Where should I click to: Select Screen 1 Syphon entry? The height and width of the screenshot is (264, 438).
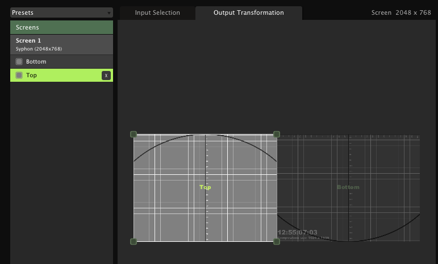point(61,44)
